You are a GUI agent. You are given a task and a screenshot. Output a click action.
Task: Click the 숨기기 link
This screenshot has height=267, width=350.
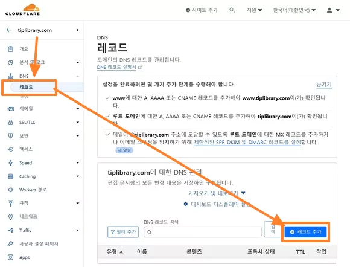[x=324, y=85]
